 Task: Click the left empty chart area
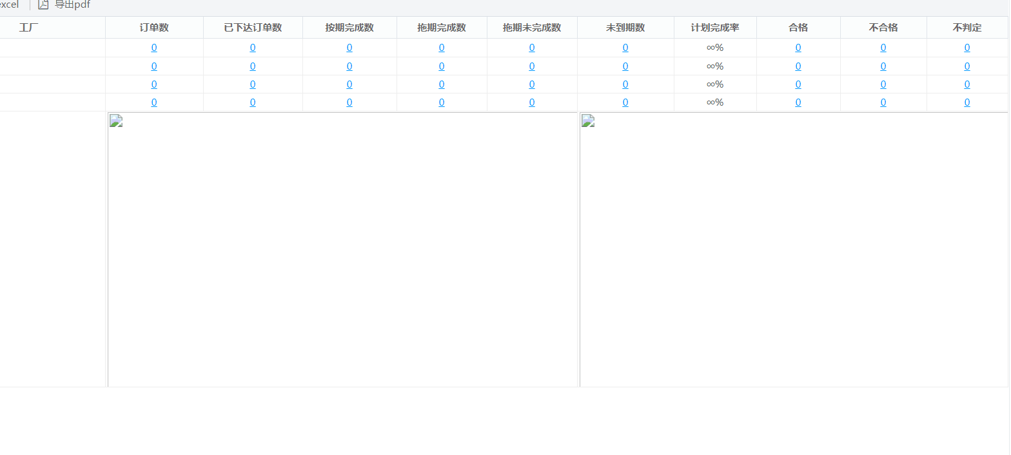point(342,258)
